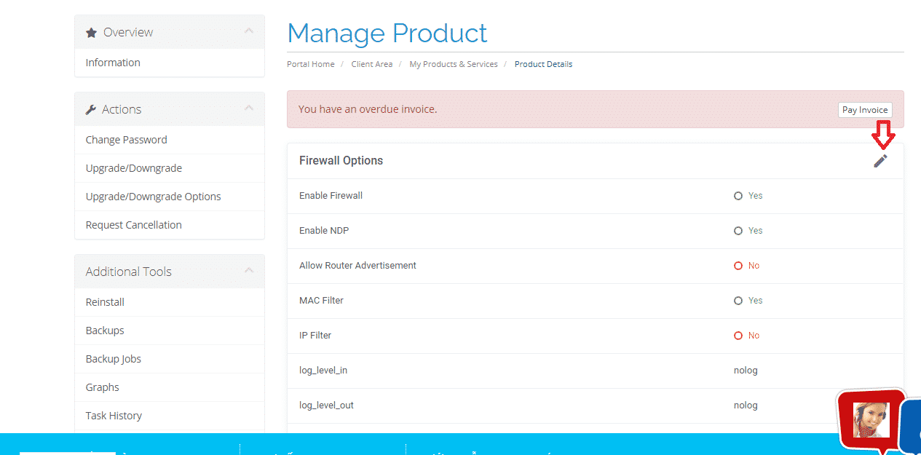Open the live chat support avatar
The height and width of the screenshot is (455, 921).
(x=871, y=419)
